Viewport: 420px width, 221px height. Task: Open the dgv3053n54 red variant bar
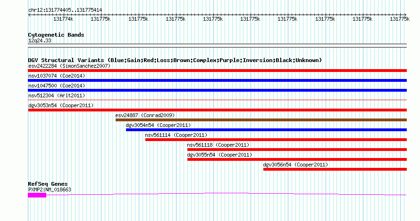[217, 110]
